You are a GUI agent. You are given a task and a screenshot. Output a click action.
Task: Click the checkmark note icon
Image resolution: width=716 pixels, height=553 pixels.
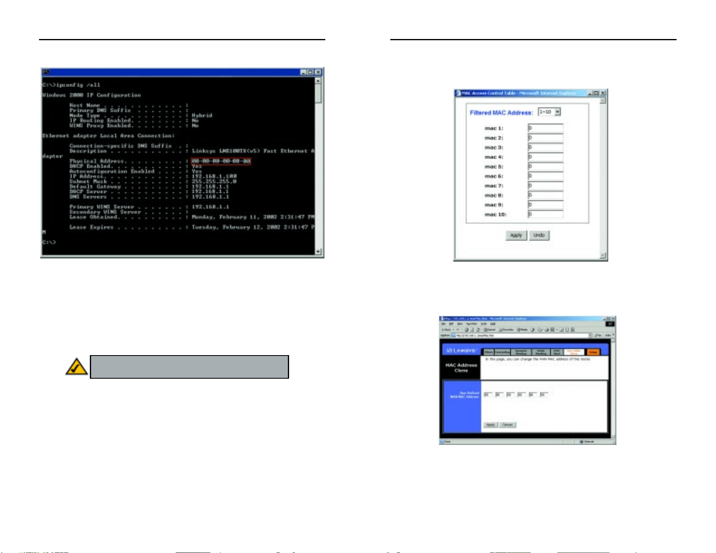tap(76, 366)
